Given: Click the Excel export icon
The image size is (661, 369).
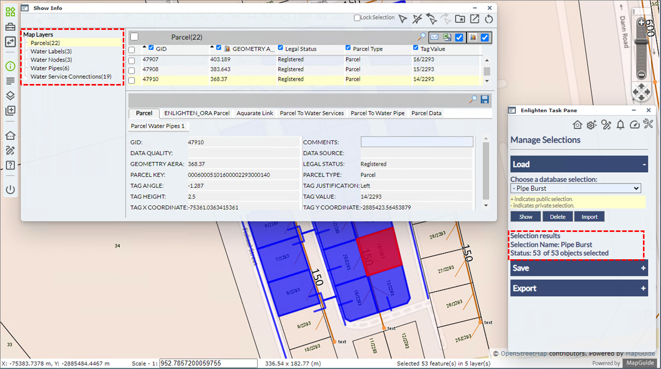Looking at the screenshot, I should pos(447,37).
